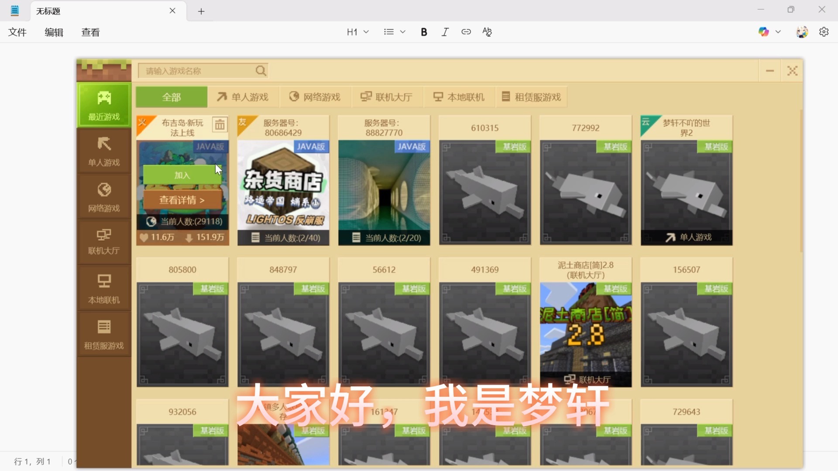Screen dimensions: 838x471
Task: Open the 梦轩不吖的世界2 game card
Action: [687, 180]
